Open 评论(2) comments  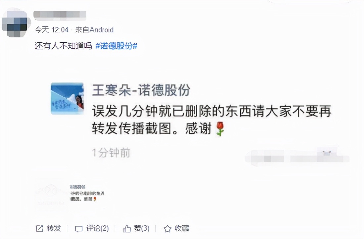97,228
